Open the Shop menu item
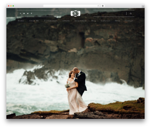Screen dimensions: 151x128 pos(117,21)
